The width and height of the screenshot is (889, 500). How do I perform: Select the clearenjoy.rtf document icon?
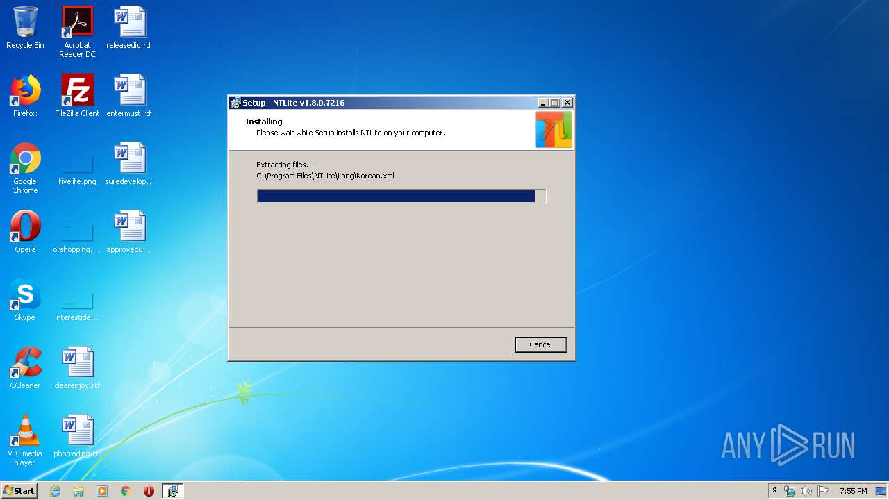coord(77,368)
